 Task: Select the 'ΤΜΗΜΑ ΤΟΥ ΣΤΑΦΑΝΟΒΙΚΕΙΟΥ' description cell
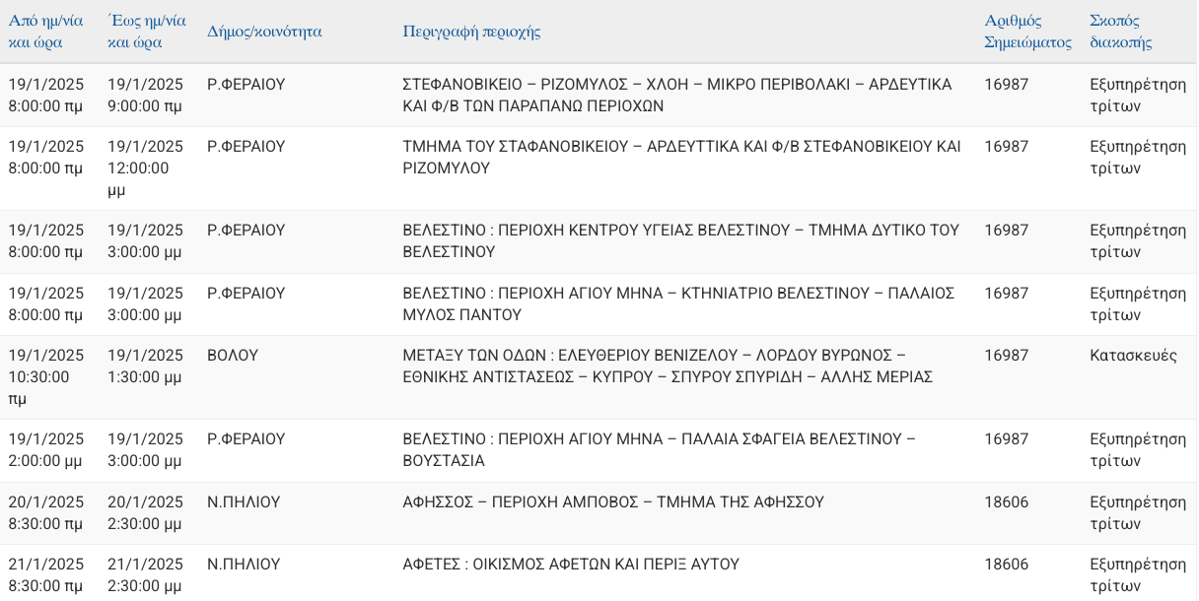[x=681, y=157]
